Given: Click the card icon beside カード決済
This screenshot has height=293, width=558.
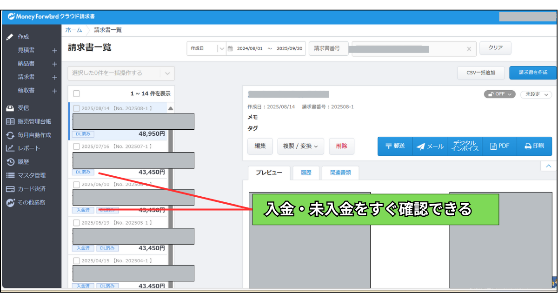Looking at the screenshot, I should 10,189.
